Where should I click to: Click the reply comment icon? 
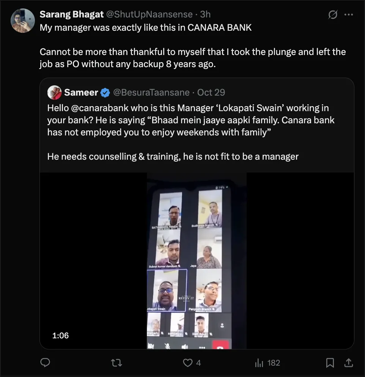45,363
